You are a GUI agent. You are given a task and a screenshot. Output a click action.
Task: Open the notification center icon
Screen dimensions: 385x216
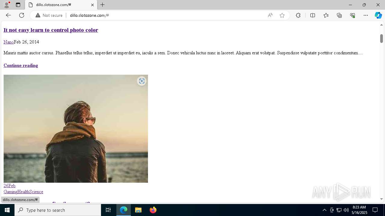tap(375, 210)
